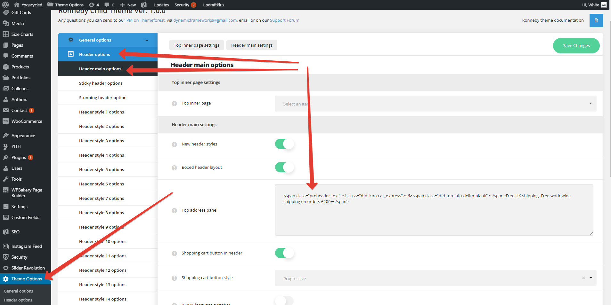Click the Ronneby theme documentation icon
The height and width of the screenshot is (305, 611).
[x=596, y=20]
